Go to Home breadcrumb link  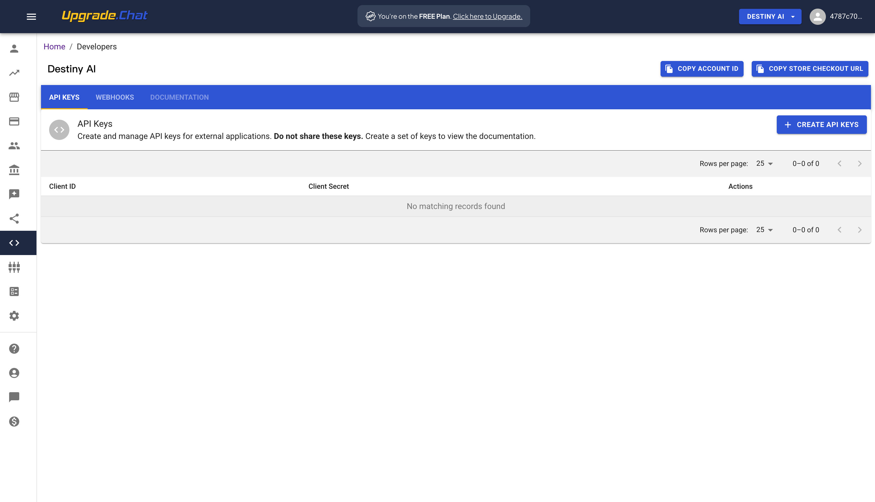coord(54,47)
